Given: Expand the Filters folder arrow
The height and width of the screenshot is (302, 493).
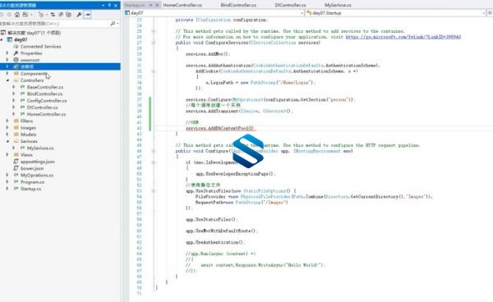Looking at the screenshot, I should [7, 121].
